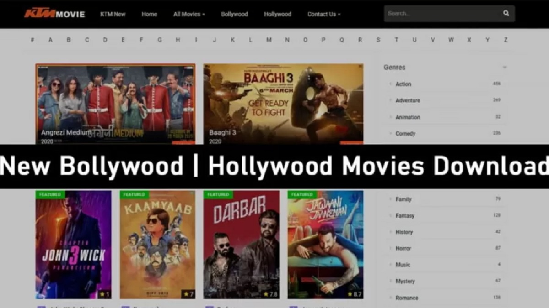Open the Kaamyaab featured poster
549x308 pixels.
point(158,245)
